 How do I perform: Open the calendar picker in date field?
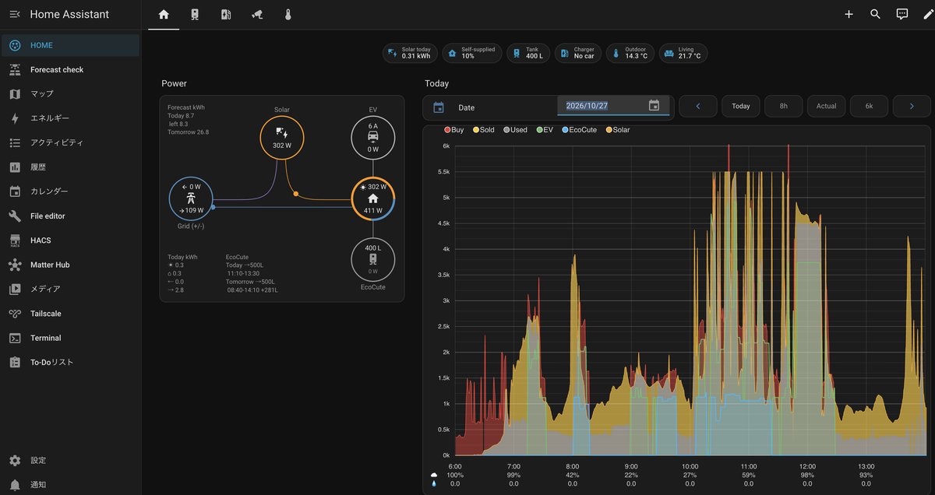pos(654,106)
